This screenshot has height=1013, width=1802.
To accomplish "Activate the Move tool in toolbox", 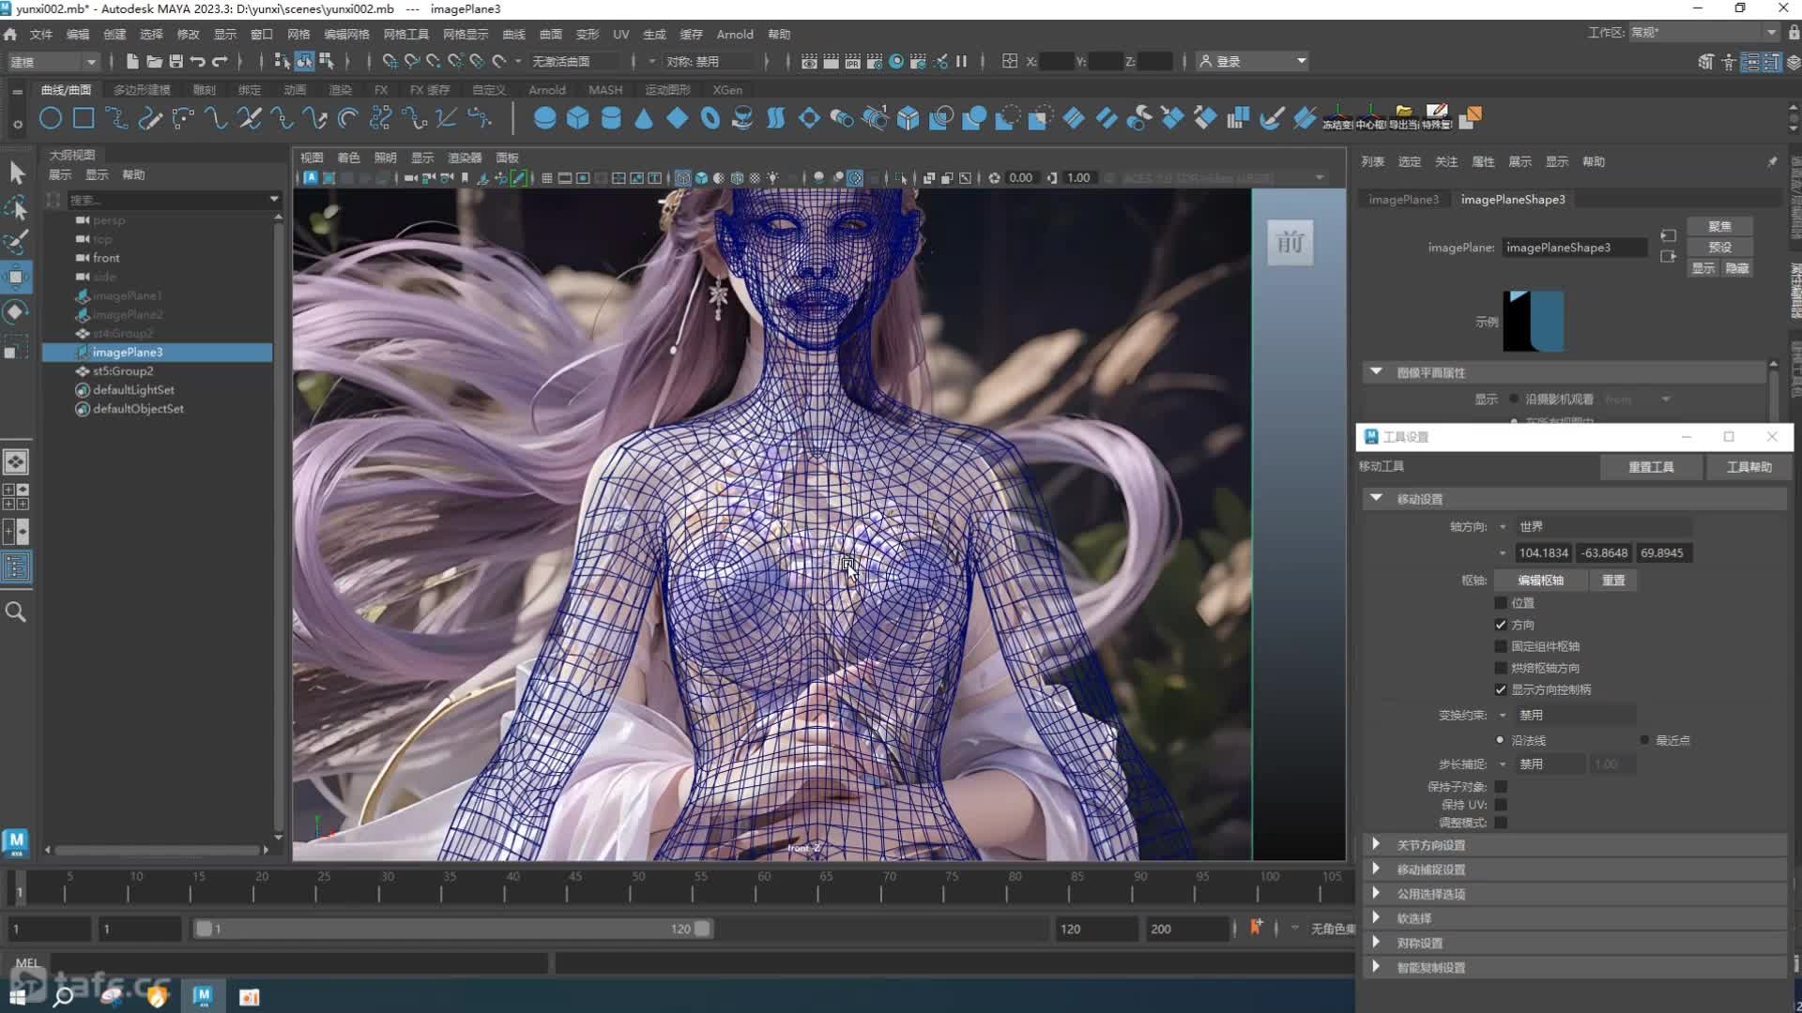I will click(x=16, y=277).
